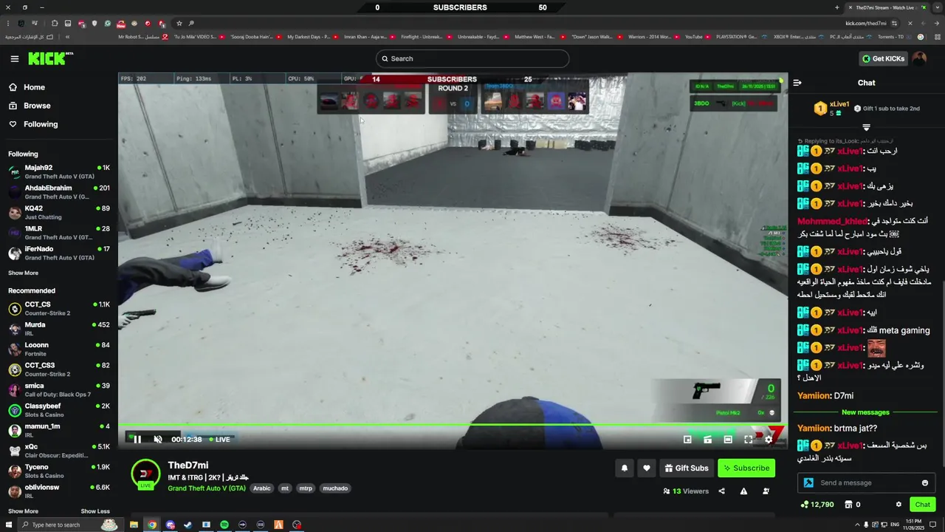Open Tyceno recommended channel
Viewport: 945px width, 532px height.
tap(59, 471)
